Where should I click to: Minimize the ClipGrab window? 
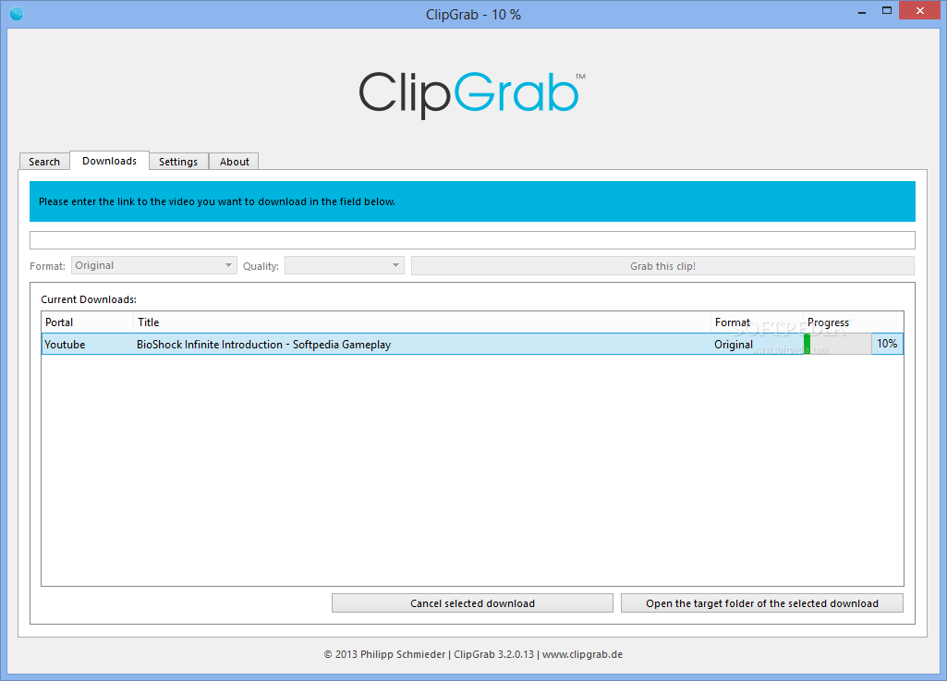862,12
